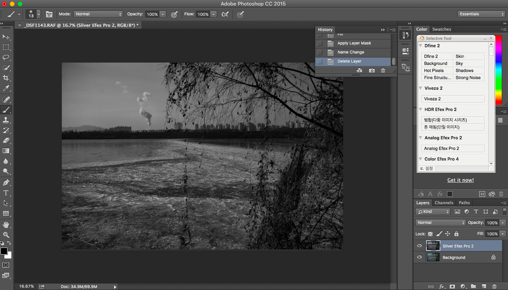Select the Eyedropper tool
This screenshot has width=508, height=290.
[x=6, y=88]
